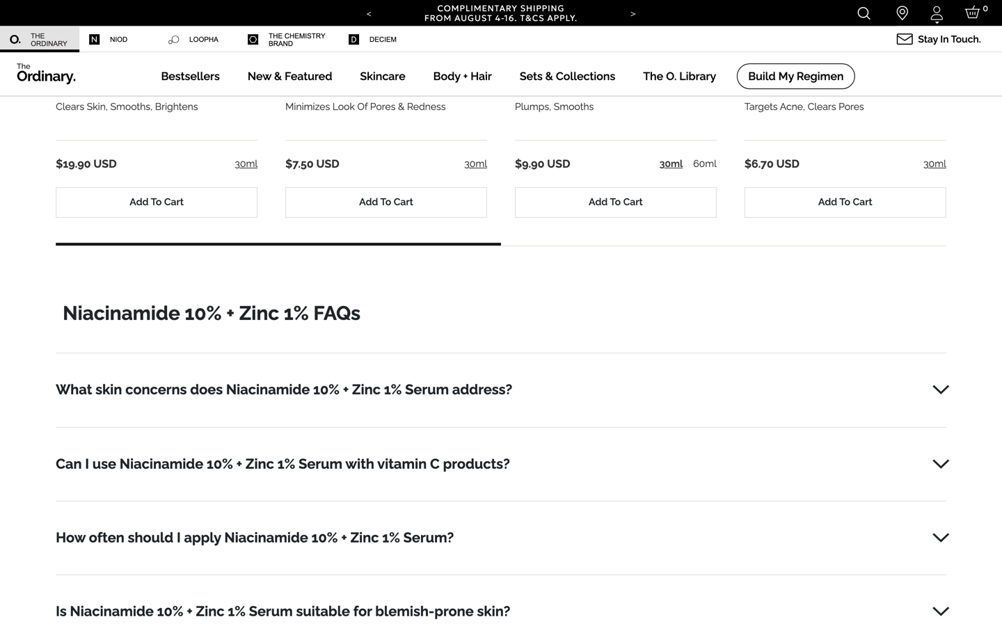Click the LOOPHA brand logo icon
Screen dimensions: 1002x626
coord(174,40)
